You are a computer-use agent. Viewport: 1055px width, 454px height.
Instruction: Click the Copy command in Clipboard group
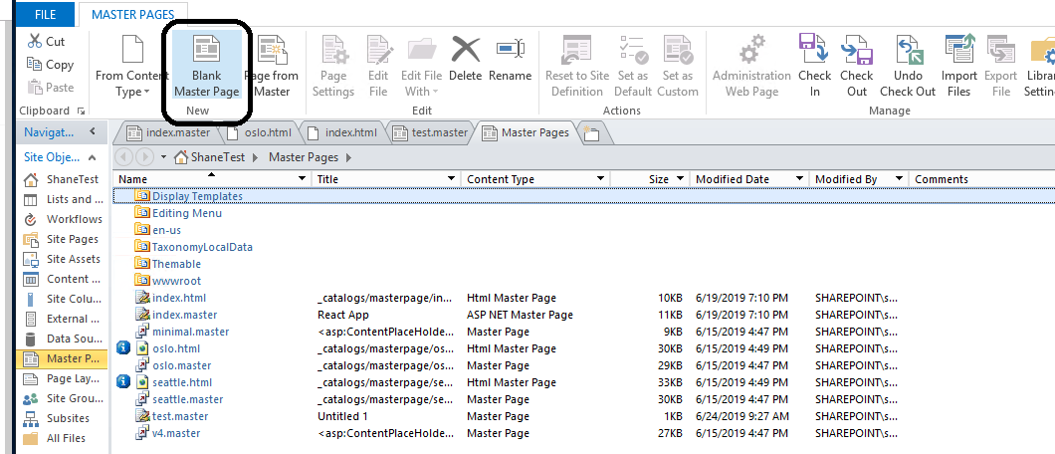coord(50,65)
